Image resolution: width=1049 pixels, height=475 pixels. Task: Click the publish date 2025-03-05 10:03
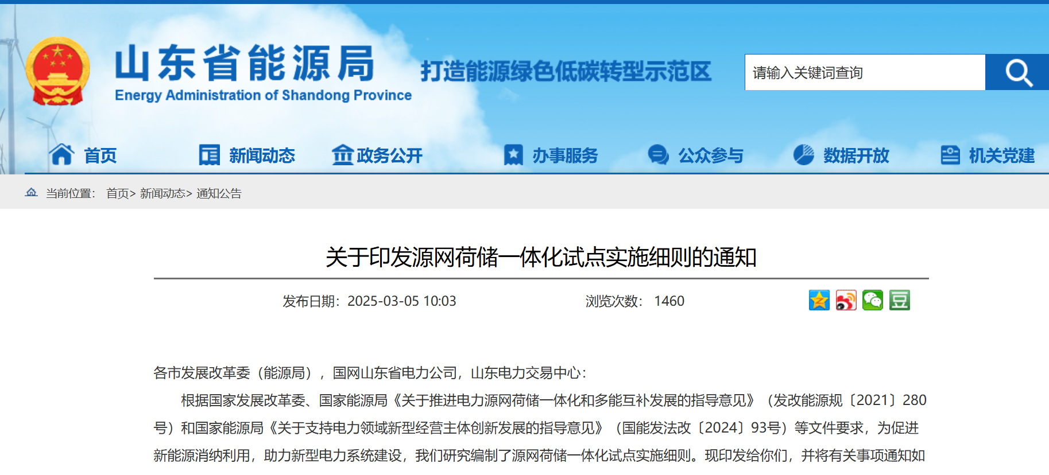[401, 301]
